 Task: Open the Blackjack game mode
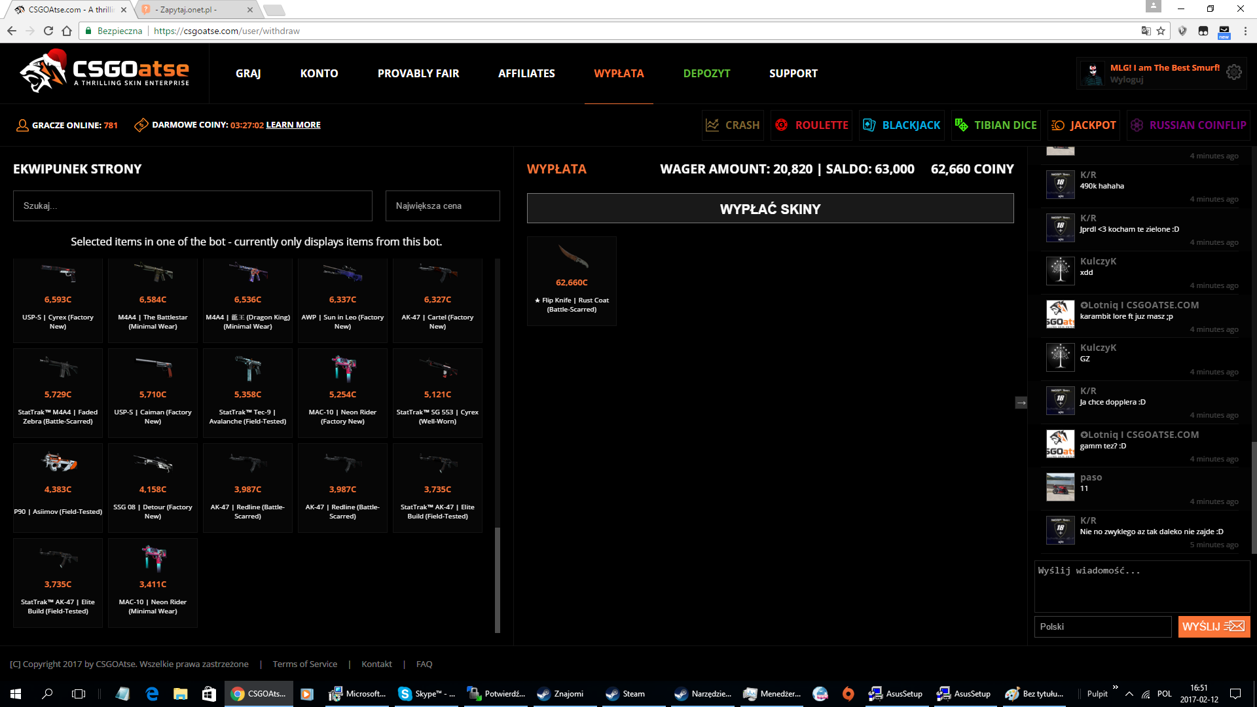[x=902, y=125]
